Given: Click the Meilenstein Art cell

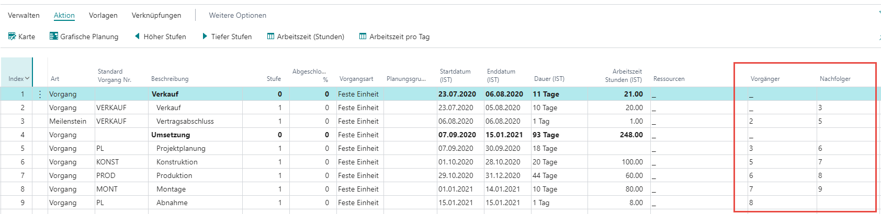Looking at the screenshot, I should pos(68,122).
